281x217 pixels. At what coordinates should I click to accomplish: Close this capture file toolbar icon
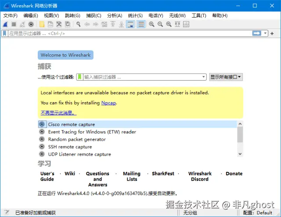tap(59, 24)
